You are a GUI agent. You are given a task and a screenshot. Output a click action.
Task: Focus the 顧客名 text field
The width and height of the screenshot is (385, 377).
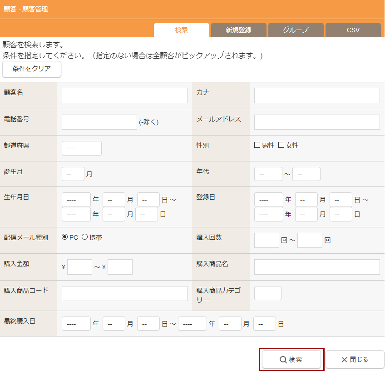(x=124, y=96)
